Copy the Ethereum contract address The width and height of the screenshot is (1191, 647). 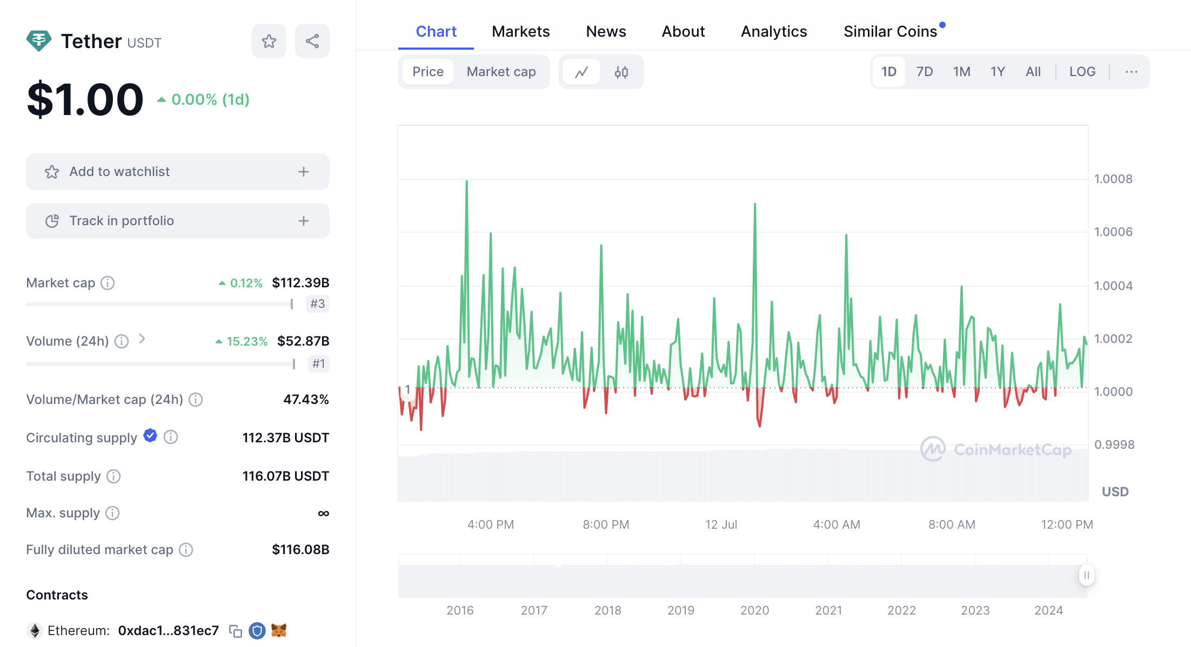pyautogui.click(x=235, y=631)
